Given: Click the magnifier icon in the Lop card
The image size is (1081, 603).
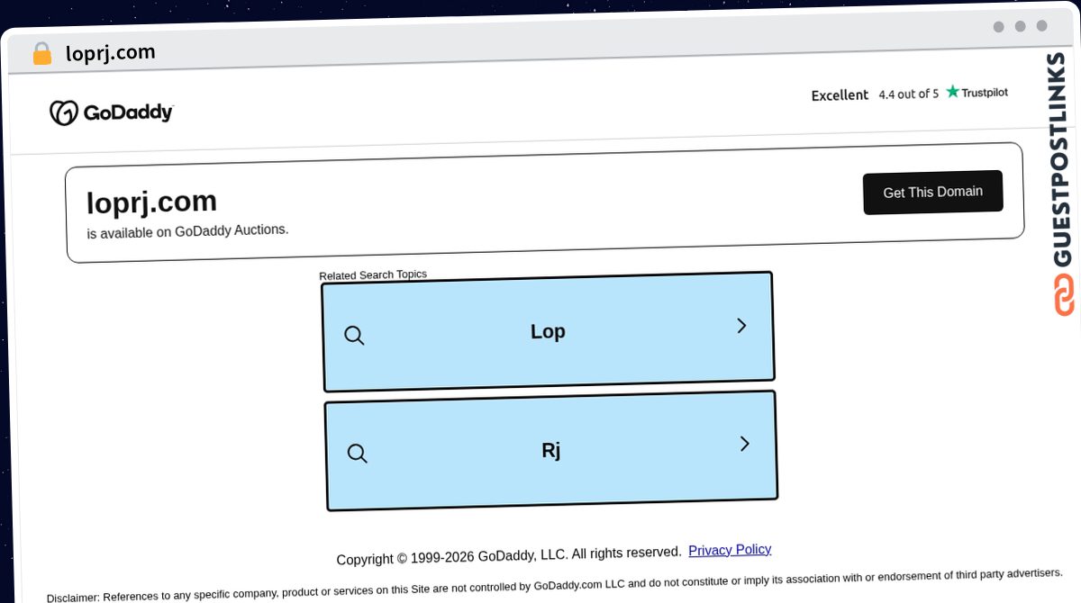Looking at the screenshot, I should point(354,336).
